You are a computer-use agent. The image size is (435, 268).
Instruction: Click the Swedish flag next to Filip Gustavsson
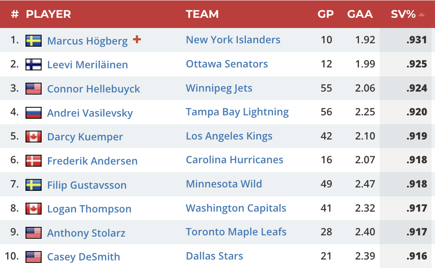pyautogui.click(x=33, y=185)
